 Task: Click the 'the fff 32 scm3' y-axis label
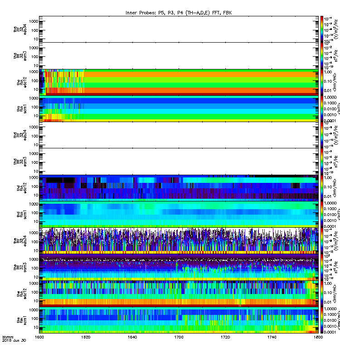20,267
